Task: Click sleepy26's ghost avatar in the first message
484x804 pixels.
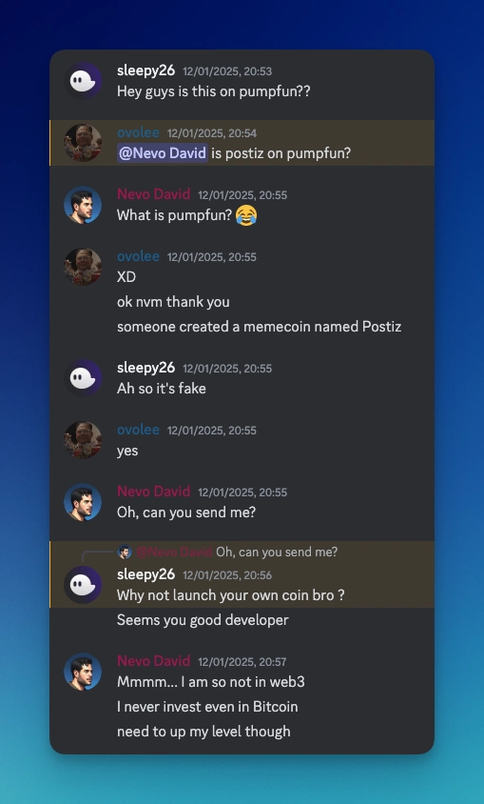Action: (x=83, y=81)
